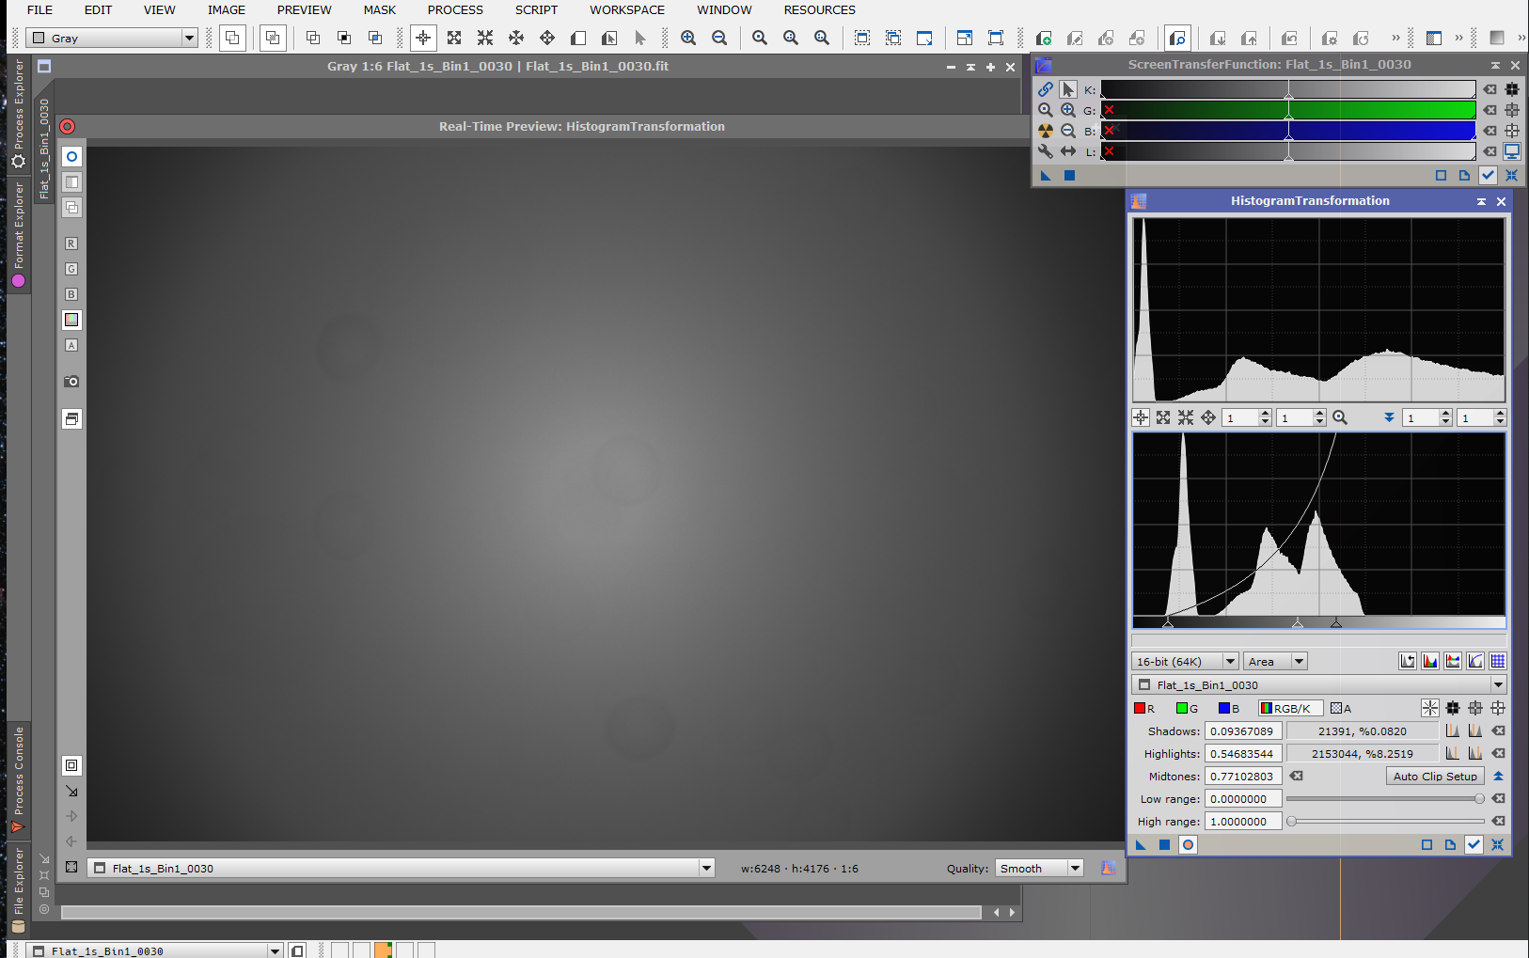Open the Flat_1s_Bin1_0030 target view dropdown

(1318, 685)
